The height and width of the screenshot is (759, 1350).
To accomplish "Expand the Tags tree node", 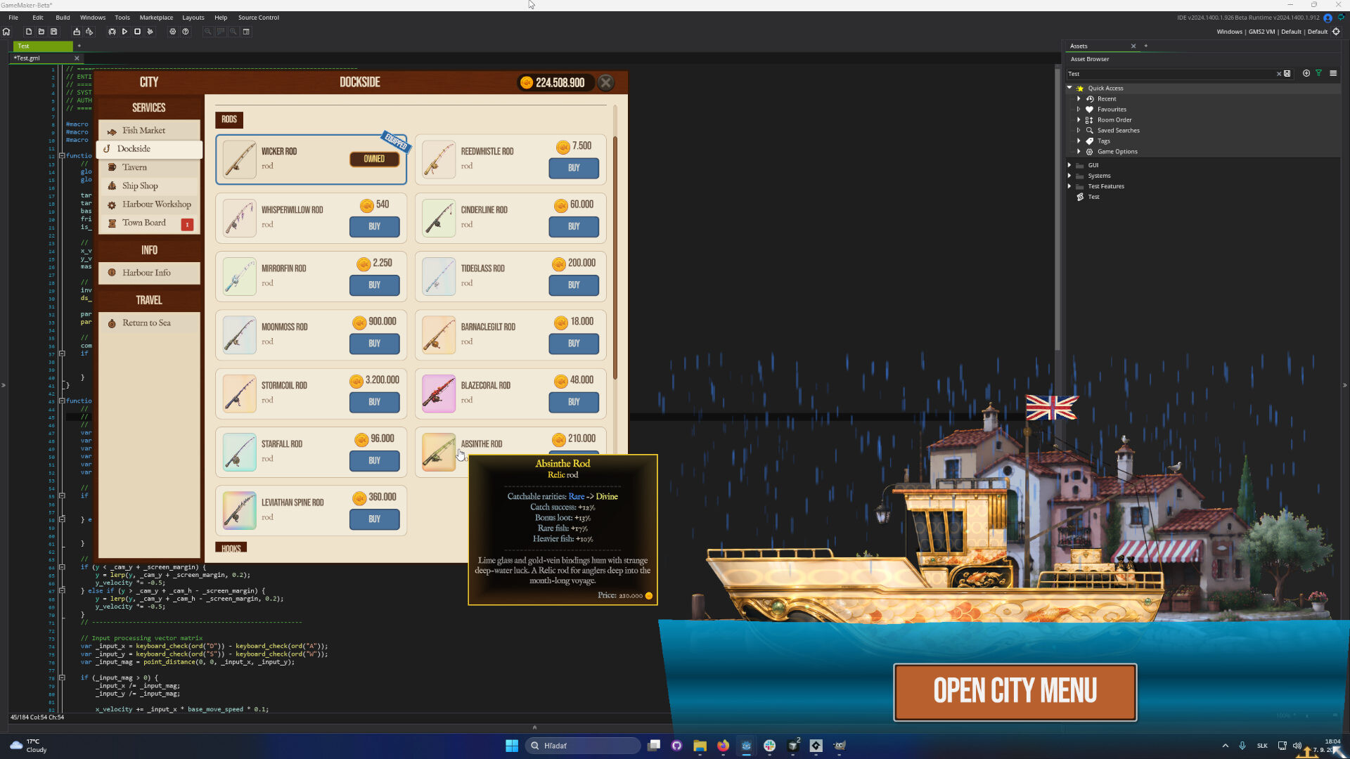I will [x=1079, y=141].
